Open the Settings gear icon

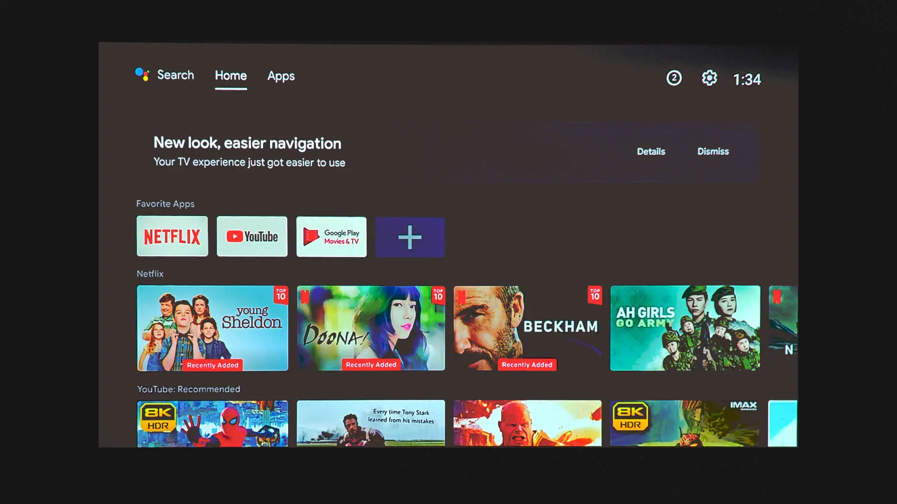pos(709,78)
